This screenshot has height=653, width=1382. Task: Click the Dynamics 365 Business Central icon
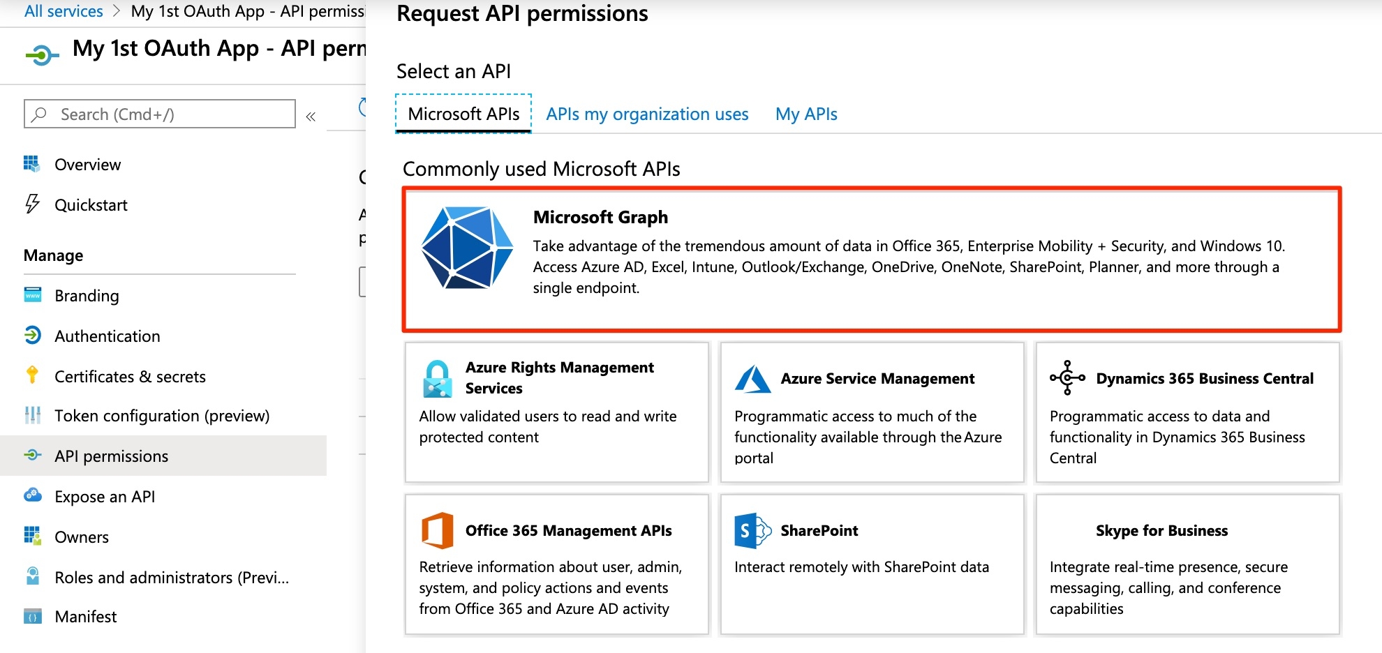click(x=1067, y=377)
